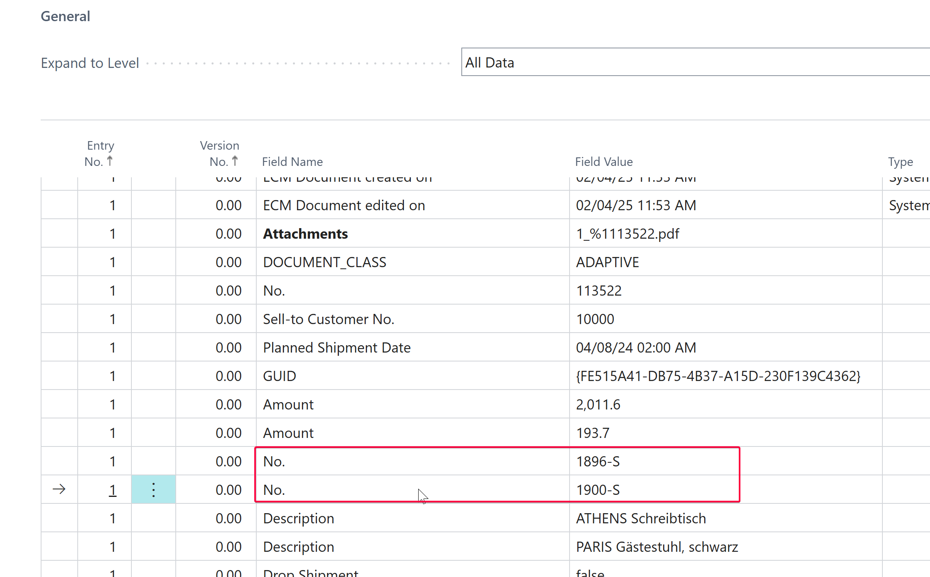Select the Sell-to Customer No. row
930x577 pixels.
click(x=328, y=319)
